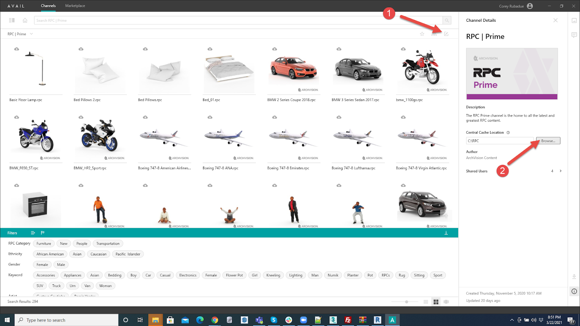Expand the Shared Users list
This screenshot has width=580, height=326.
(560, 171)
